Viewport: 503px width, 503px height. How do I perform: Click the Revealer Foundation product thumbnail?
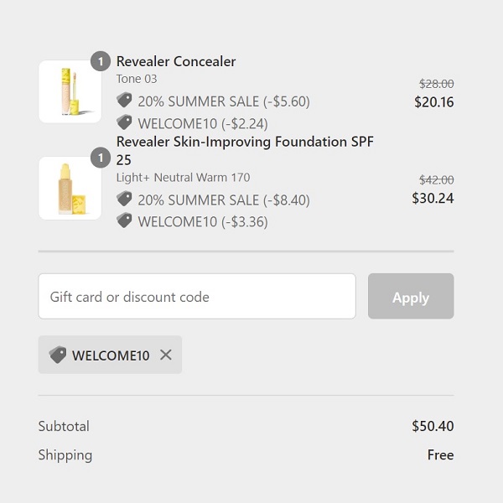coord(70,188)
